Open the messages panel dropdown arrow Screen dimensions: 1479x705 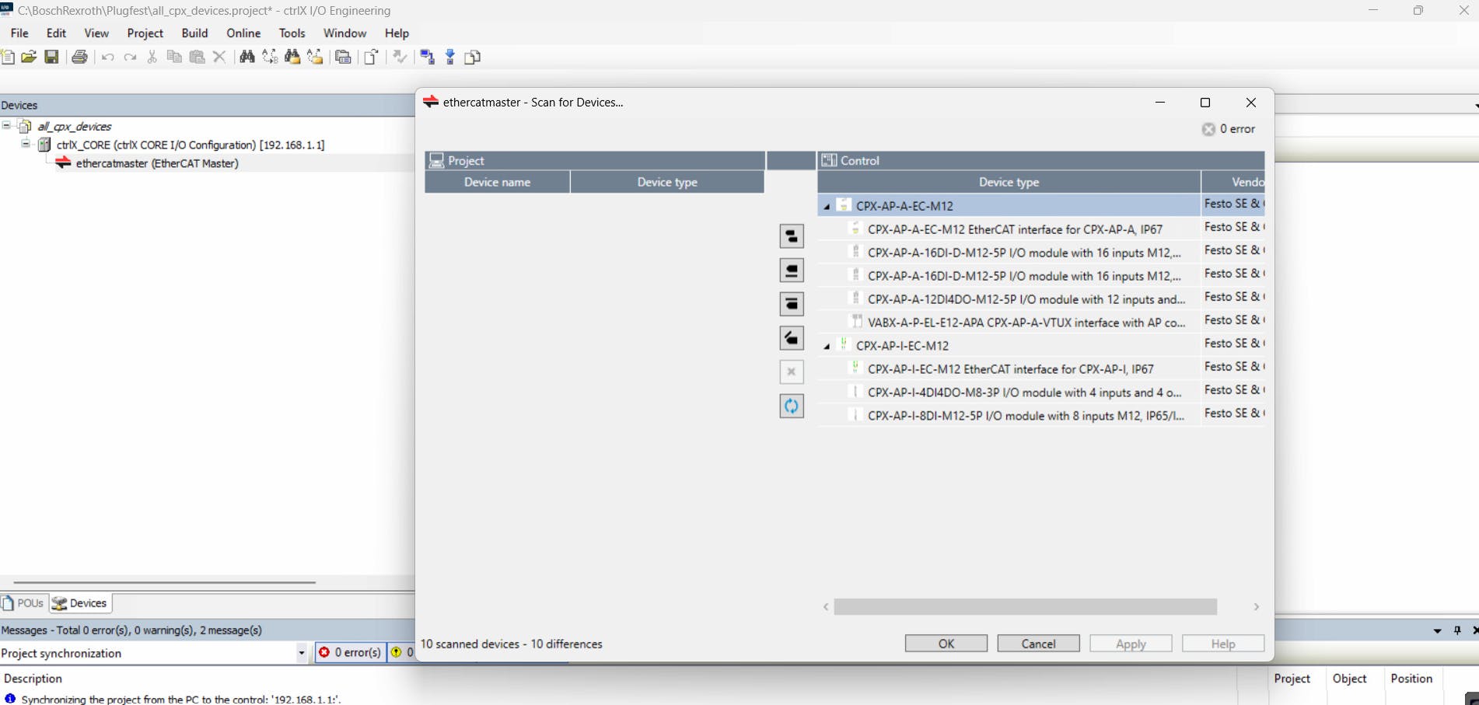[x=1437, y=631]
